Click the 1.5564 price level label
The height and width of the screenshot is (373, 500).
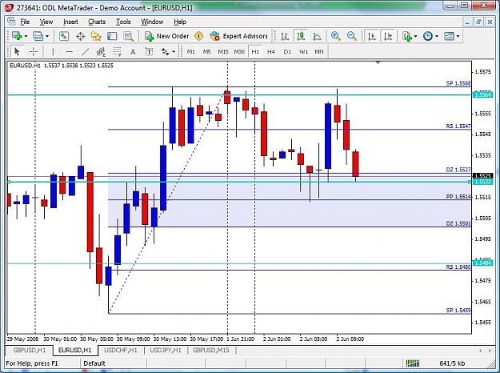coord(483,94)
